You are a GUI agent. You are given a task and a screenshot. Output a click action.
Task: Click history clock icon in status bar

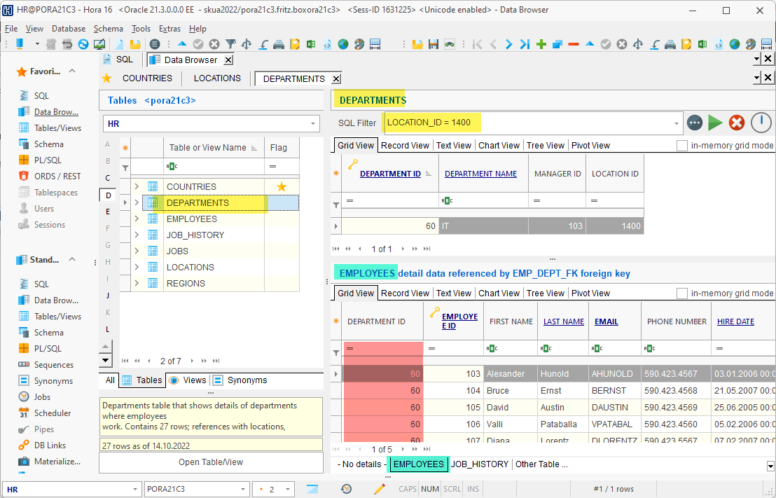coord(347,489)
